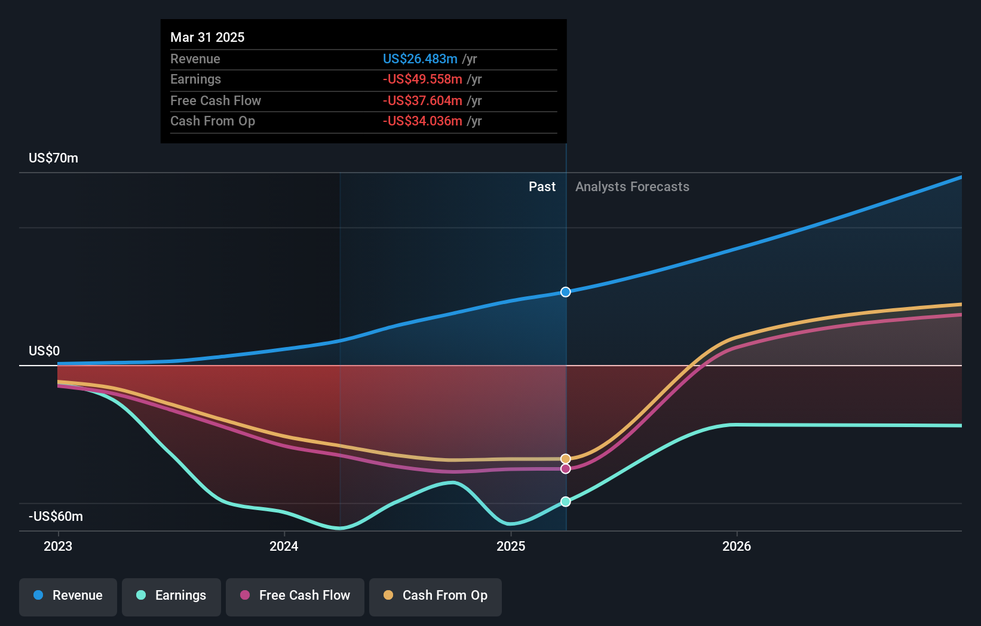Toggle the Earnings series visibility
The width and height of the screenshot is (981, 626).
(x=171, y=596)
